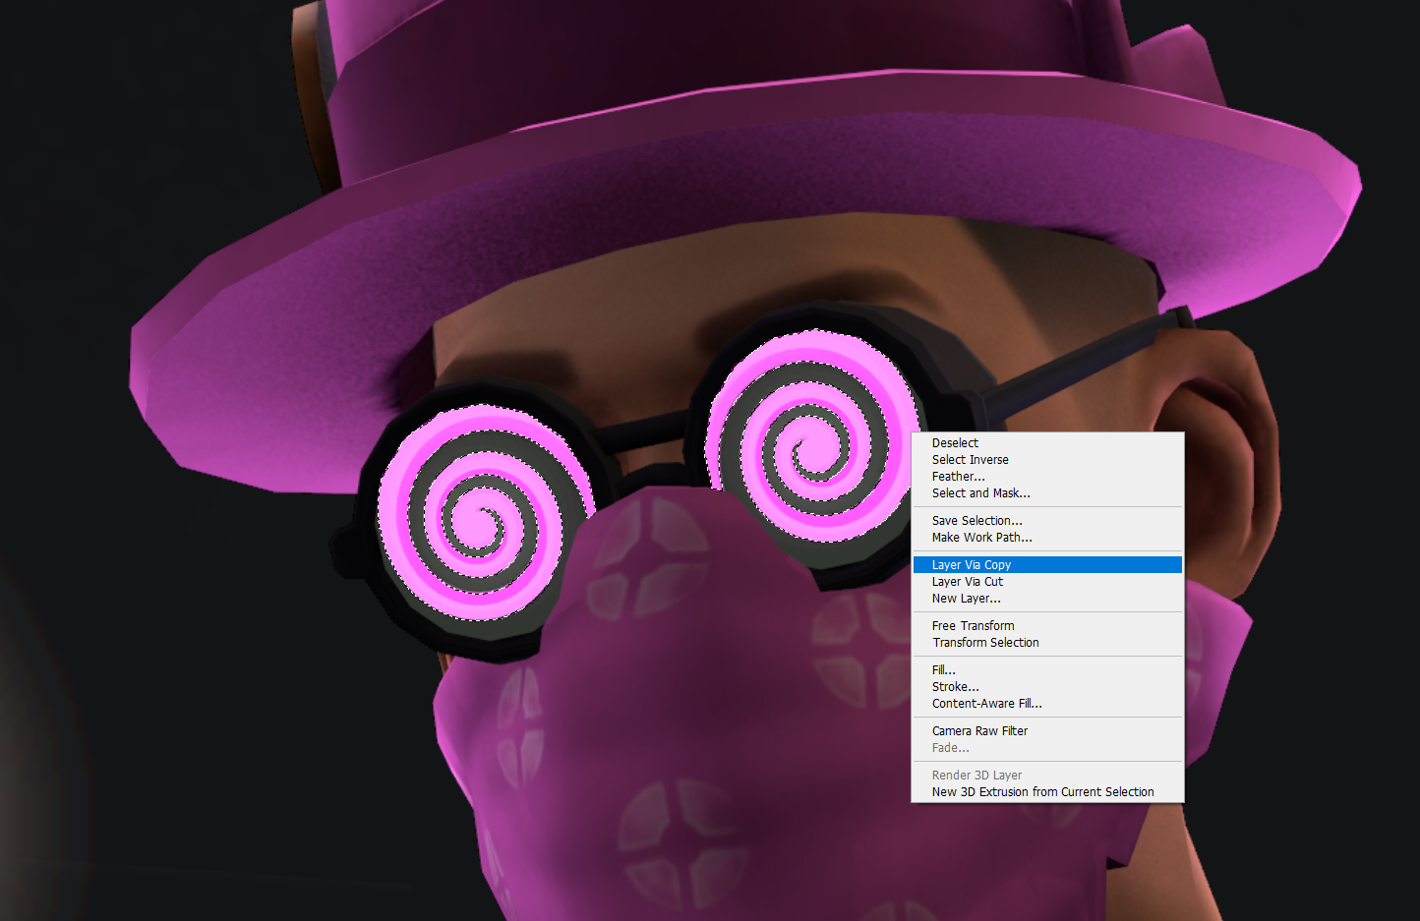Apply Camera Raw Filter
Screen dimensions: 1420x921
coord(1047,731)
